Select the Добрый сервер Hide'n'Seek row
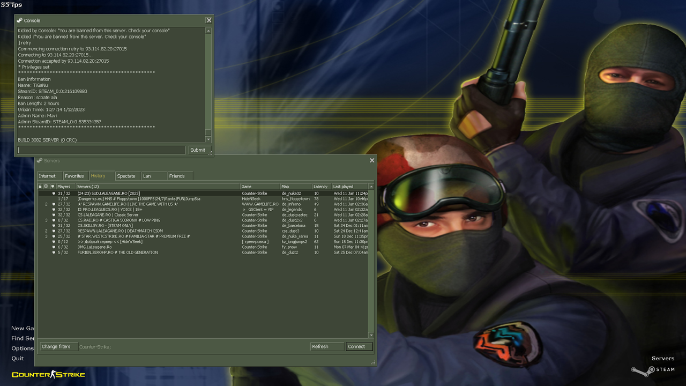 203,241
